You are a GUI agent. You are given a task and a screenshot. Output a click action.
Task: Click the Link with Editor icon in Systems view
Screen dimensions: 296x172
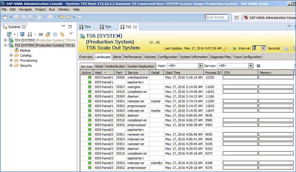pyautogui.click(x=62, y=34)
